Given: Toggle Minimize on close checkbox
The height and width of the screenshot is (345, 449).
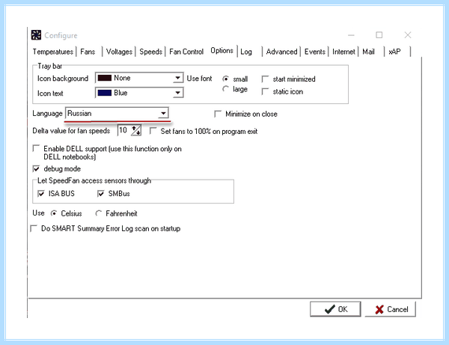Looking at the screenshot, I should 218,114.
